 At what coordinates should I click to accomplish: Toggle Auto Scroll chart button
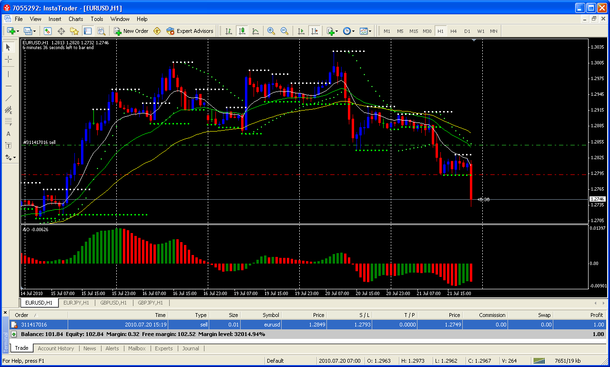click(x=301, y=31)
